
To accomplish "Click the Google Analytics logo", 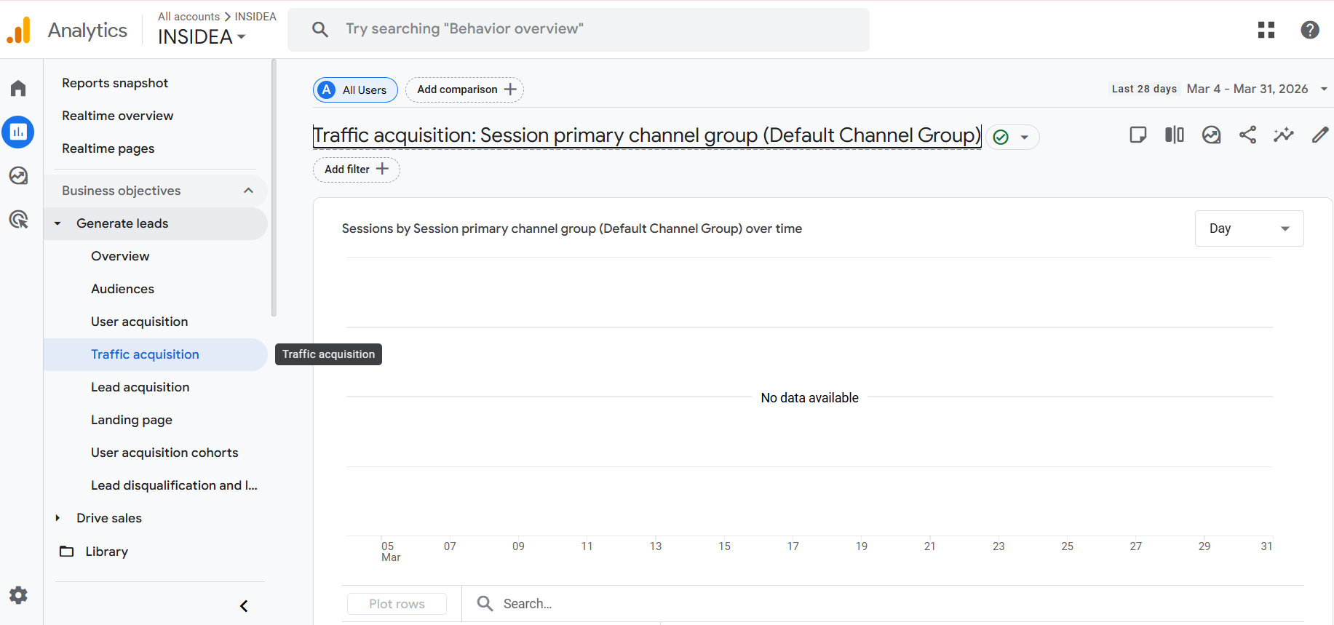I will click(x=19, y=30).
